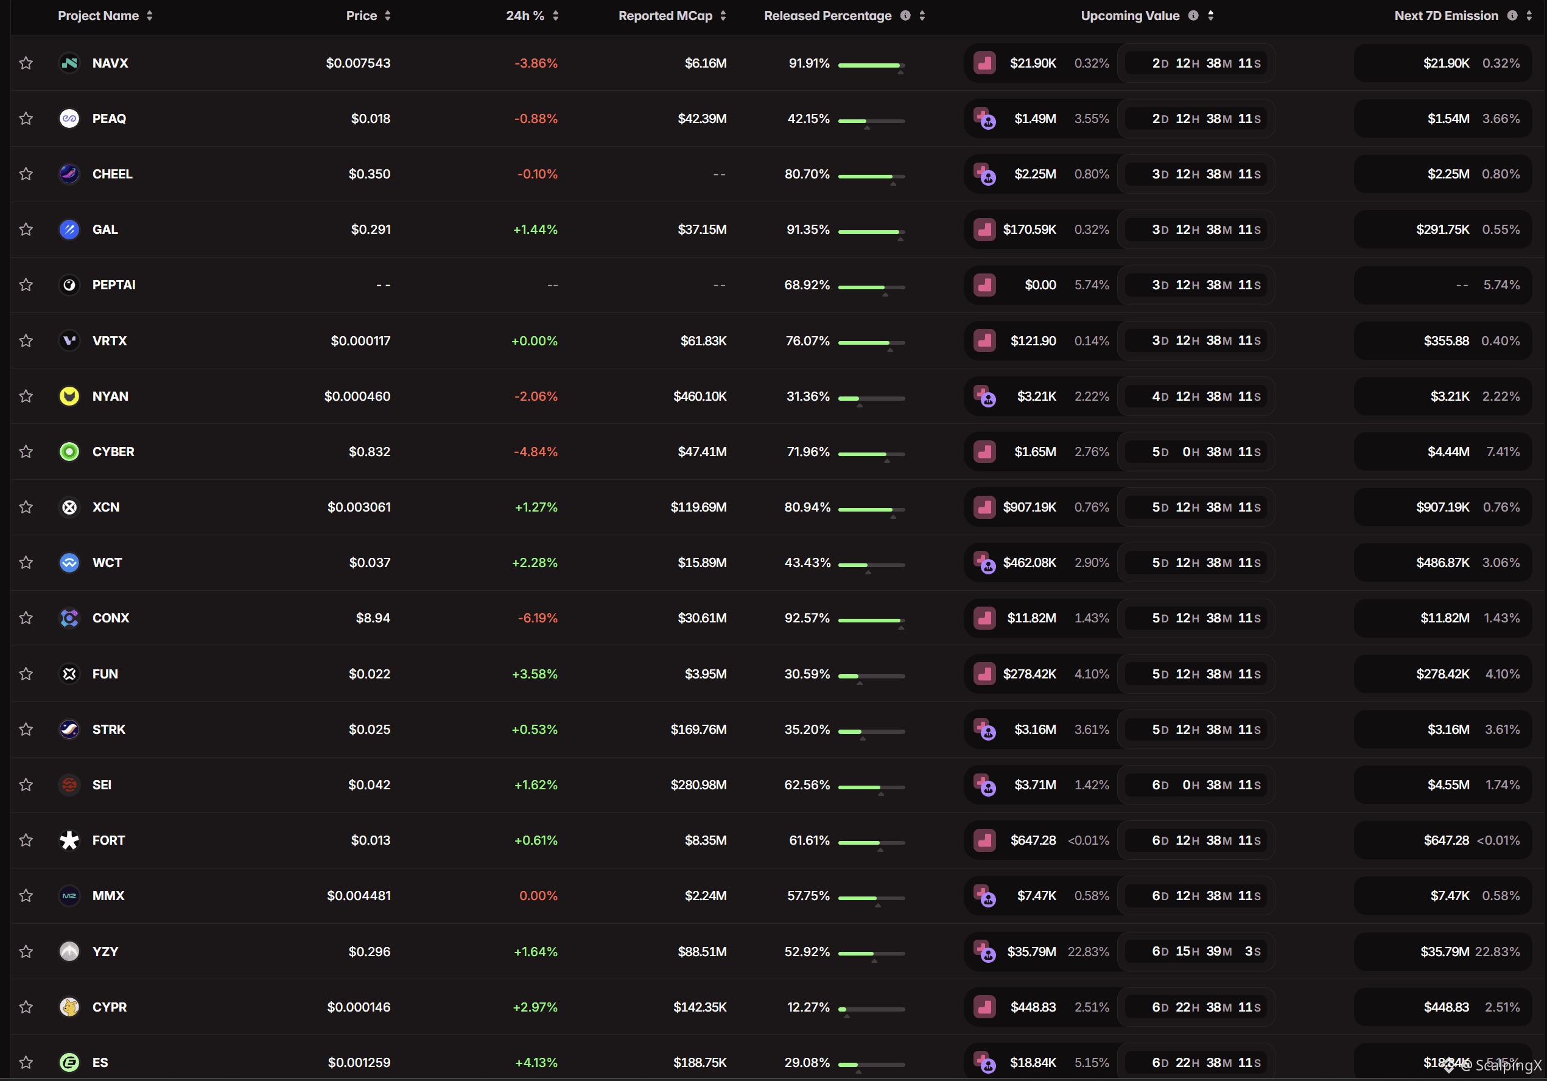
Task: Click the CONX pink unlock type icon
Action: coord(984,618)
